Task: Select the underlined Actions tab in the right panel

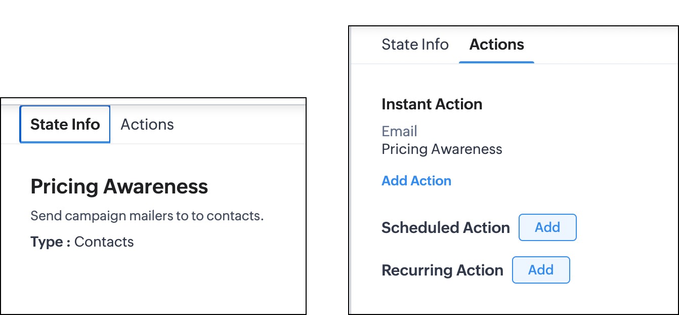Action: pyautogui.click(x=496, y=45)
